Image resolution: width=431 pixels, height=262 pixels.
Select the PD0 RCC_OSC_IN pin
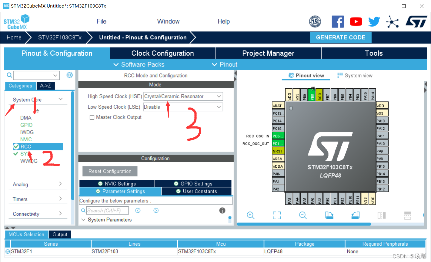pyautogui.click(x=278, y=136)
